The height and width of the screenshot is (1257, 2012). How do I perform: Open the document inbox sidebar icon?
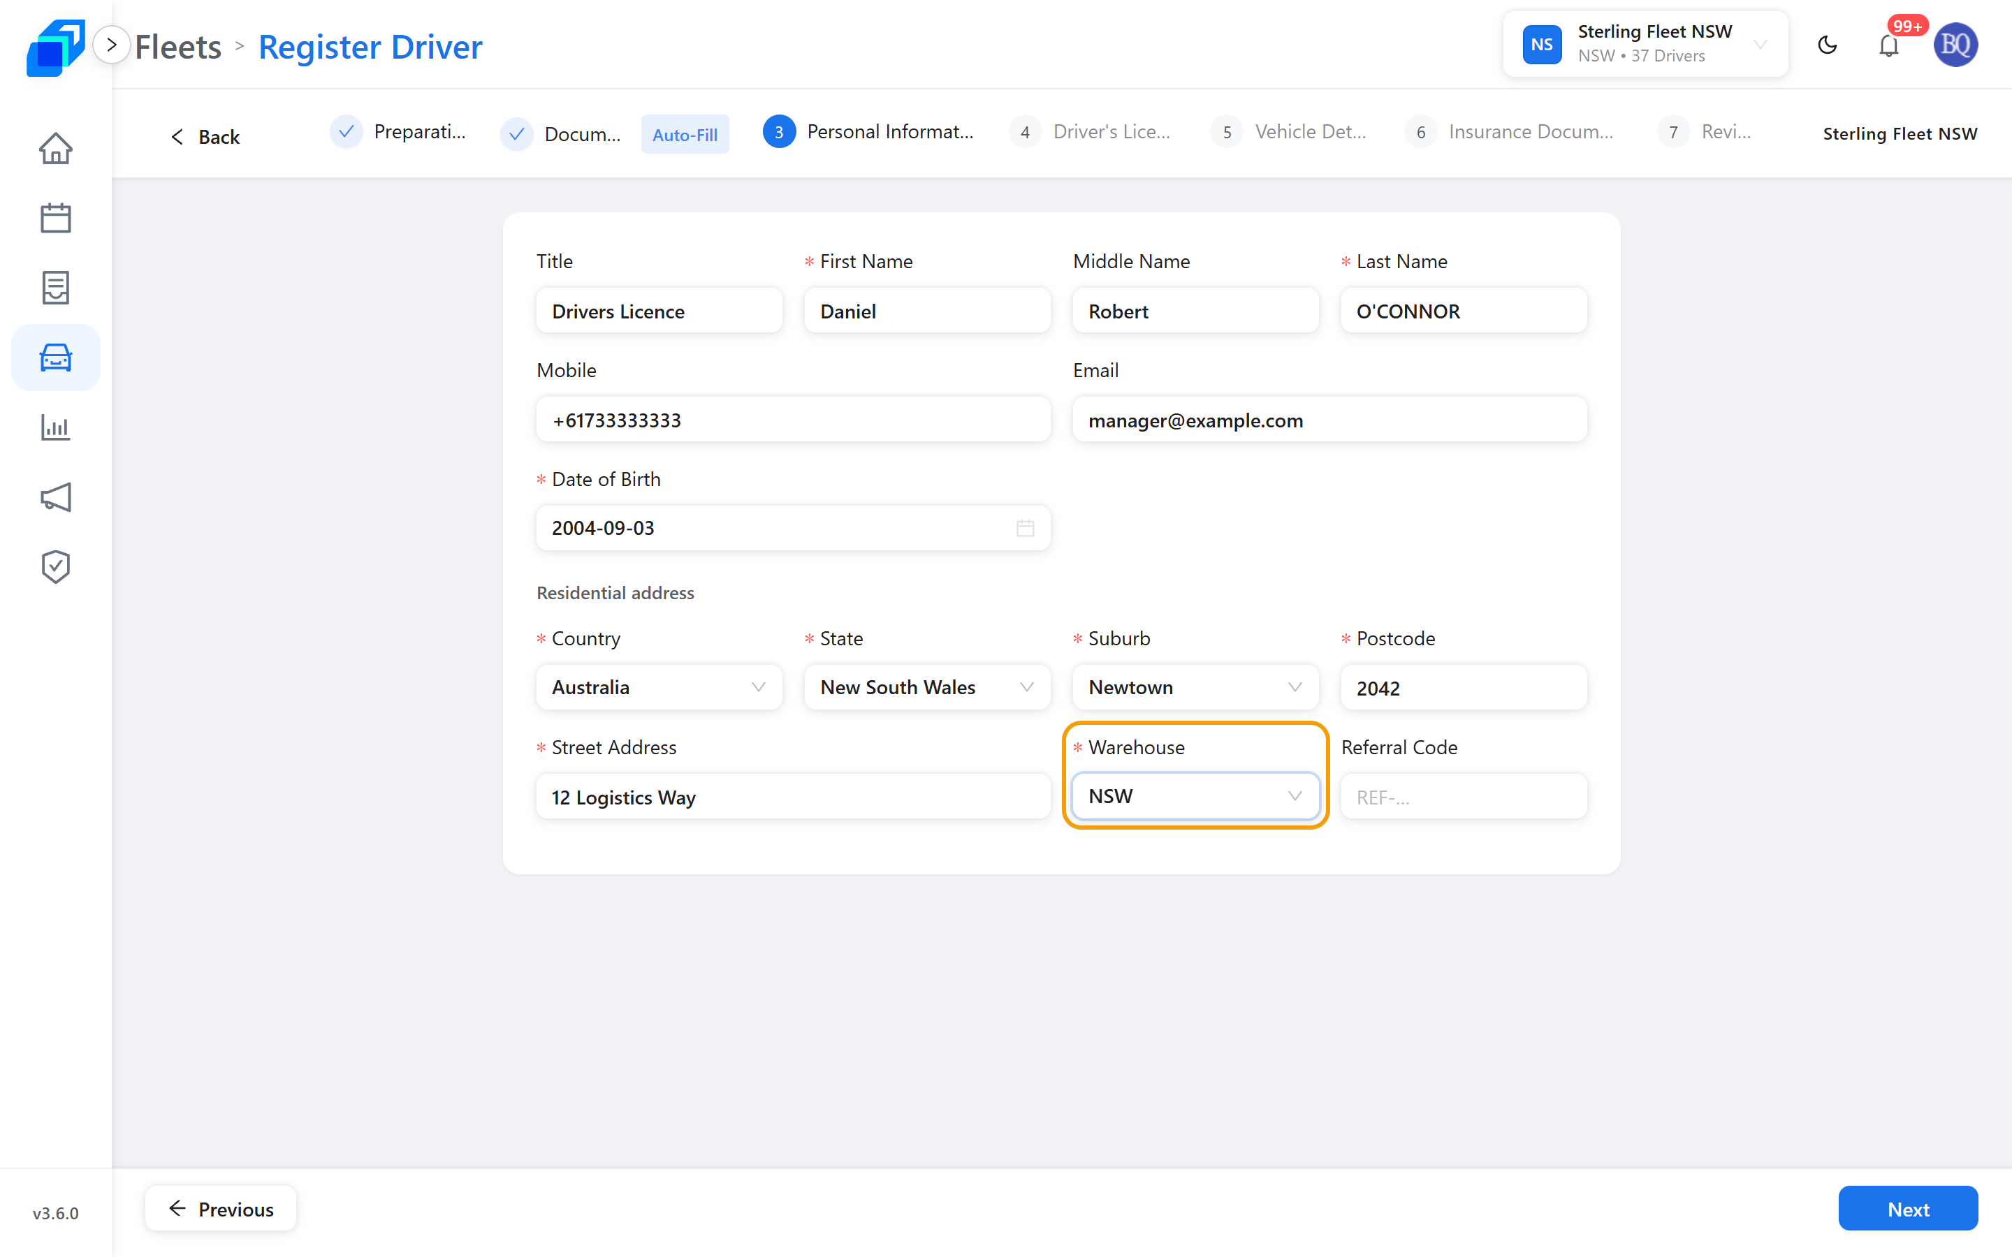pos(56,288)
